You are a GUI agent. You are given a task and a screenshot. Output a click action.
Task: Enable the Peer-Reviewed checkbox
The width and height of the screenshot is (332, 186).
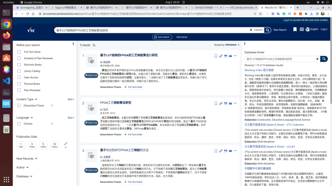click(x=19, y=90)
